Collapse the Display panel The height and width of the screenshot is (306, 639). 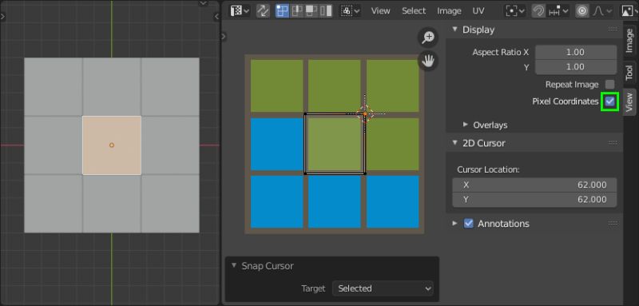click(455, 30)
